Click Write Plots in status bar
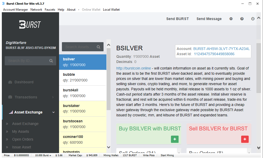The height and width of the screenshot is (158, 263). 149,155
